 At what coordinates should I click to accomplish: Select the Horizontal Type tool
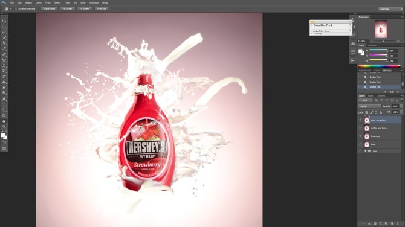point(4,104)
